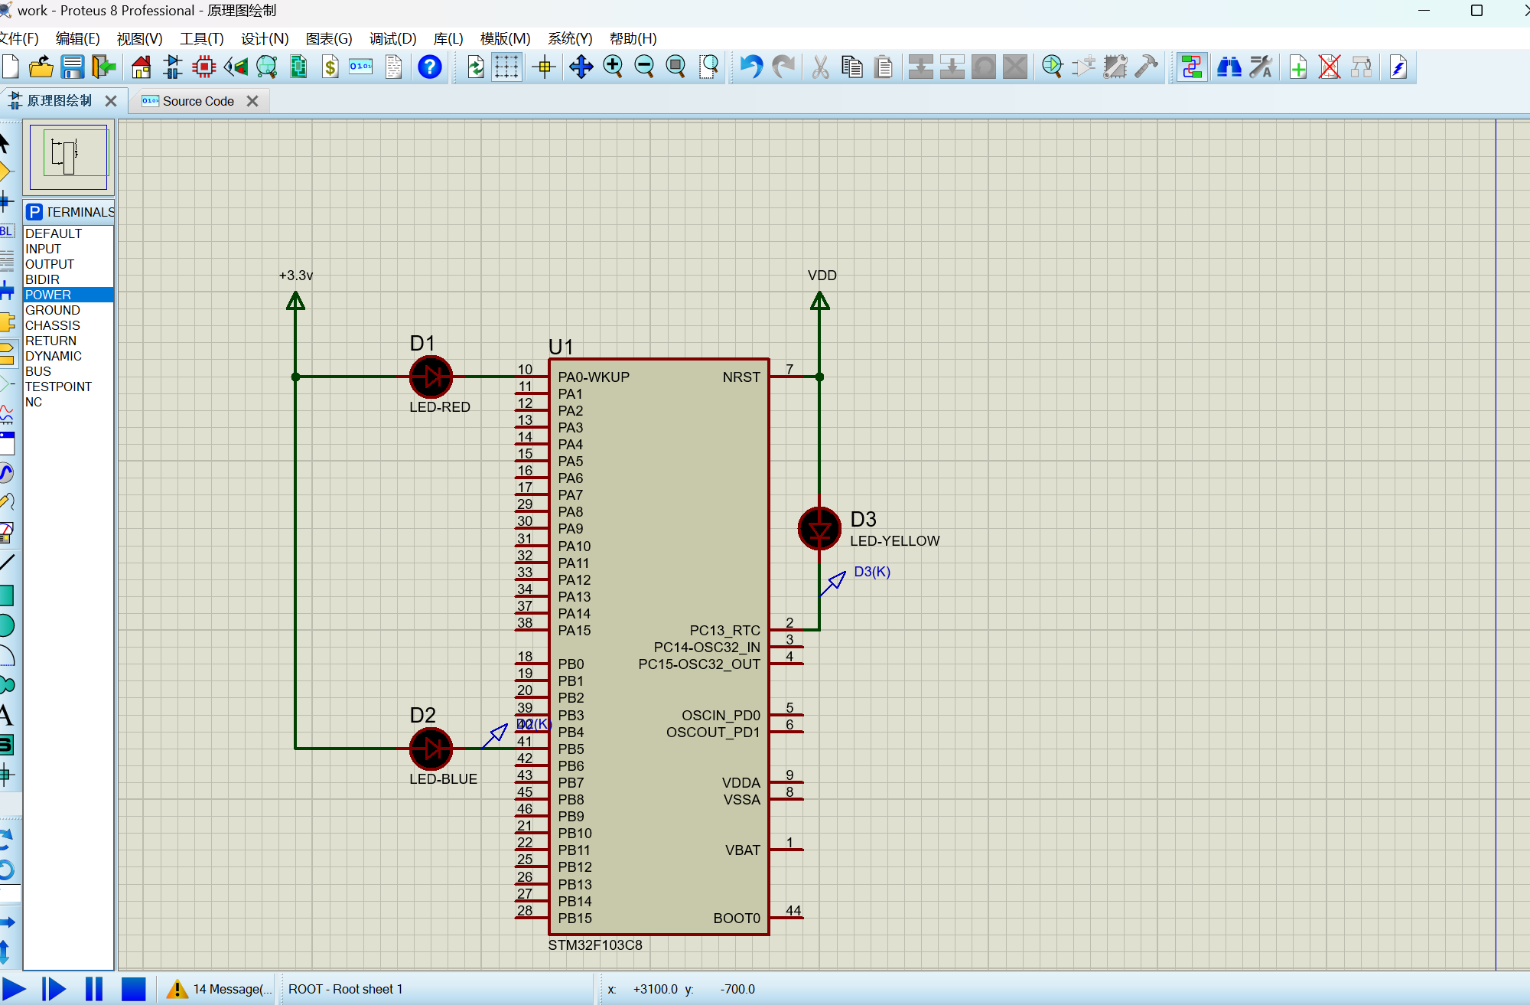Screen dimensions: 1530x1005
Task: Open the blue Help question mark icon
Action: coord(430,67)
